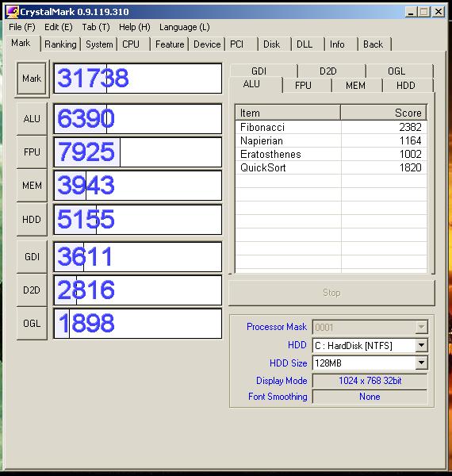Open the Language (L) menu
452x476 pixels.
pyautogui.click(x=185, y=27)
